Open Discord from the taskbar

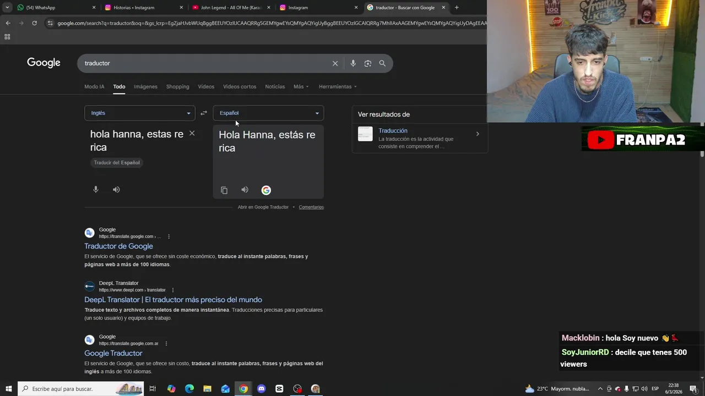click(x=262, y=389)
